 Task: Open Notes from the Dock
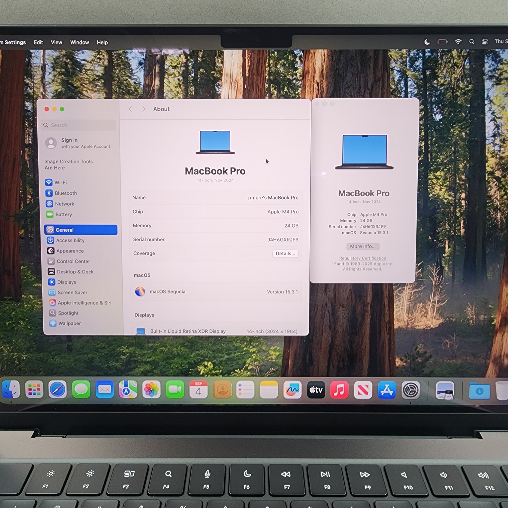tap(269, 389)
